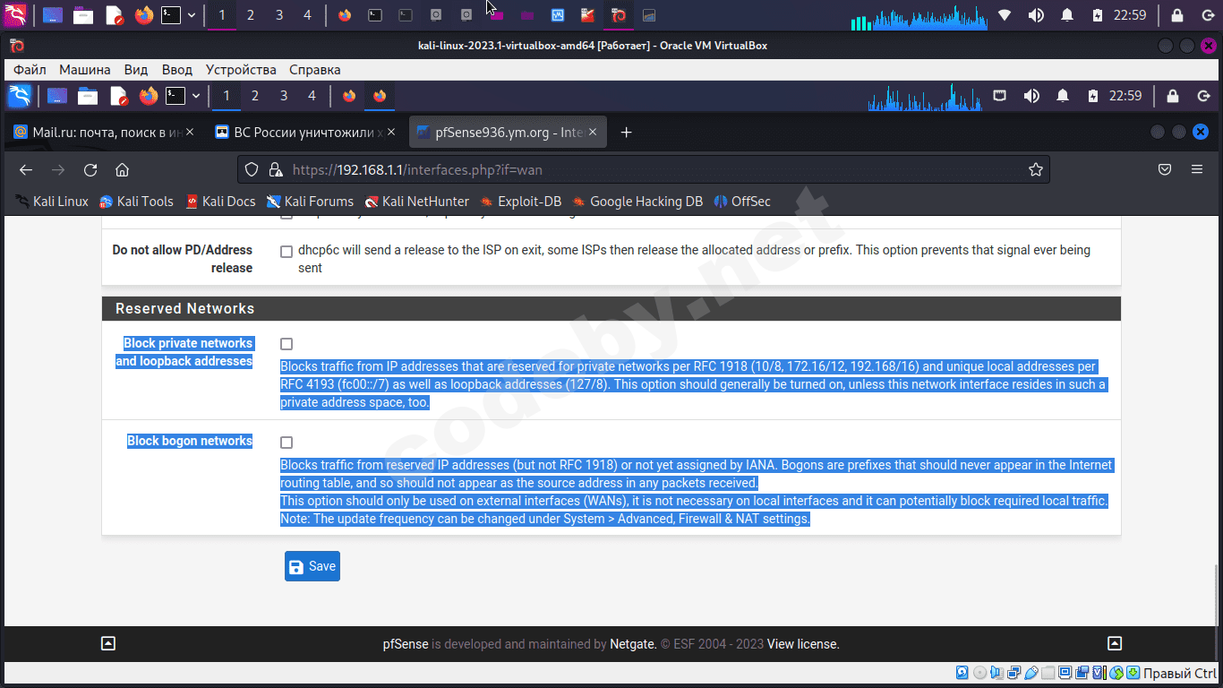Screen dimensions: 1223x688
Task: Expand the terminal dropdown arrow in host panel
Action: (x=192, y=15)
